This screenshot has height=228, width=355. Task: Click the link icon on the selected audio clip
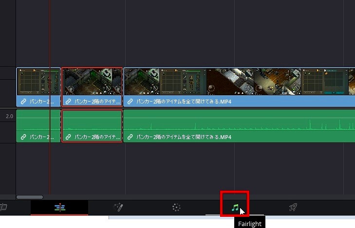(x=69, y=137)
